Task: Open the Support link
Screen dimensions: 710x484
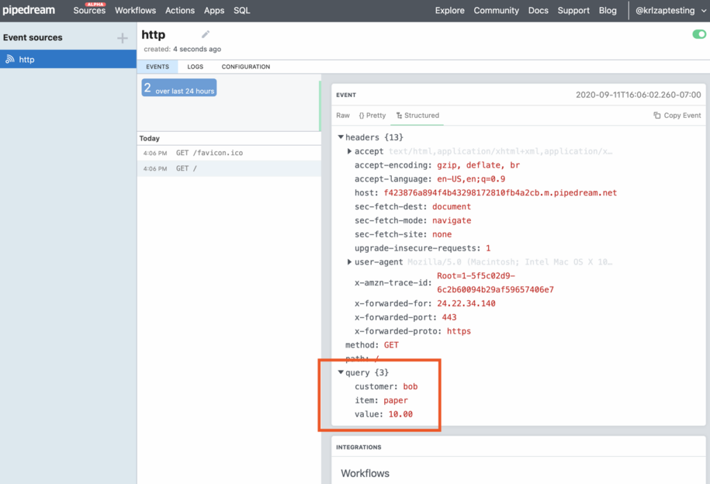Action: (573, 10)
